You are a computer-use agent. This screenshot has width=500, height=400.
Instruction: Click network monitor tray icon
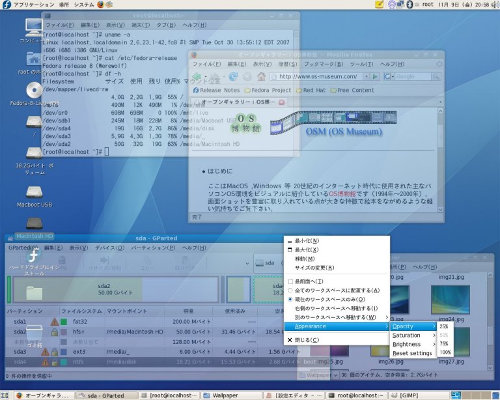click(x=400, y=5)
